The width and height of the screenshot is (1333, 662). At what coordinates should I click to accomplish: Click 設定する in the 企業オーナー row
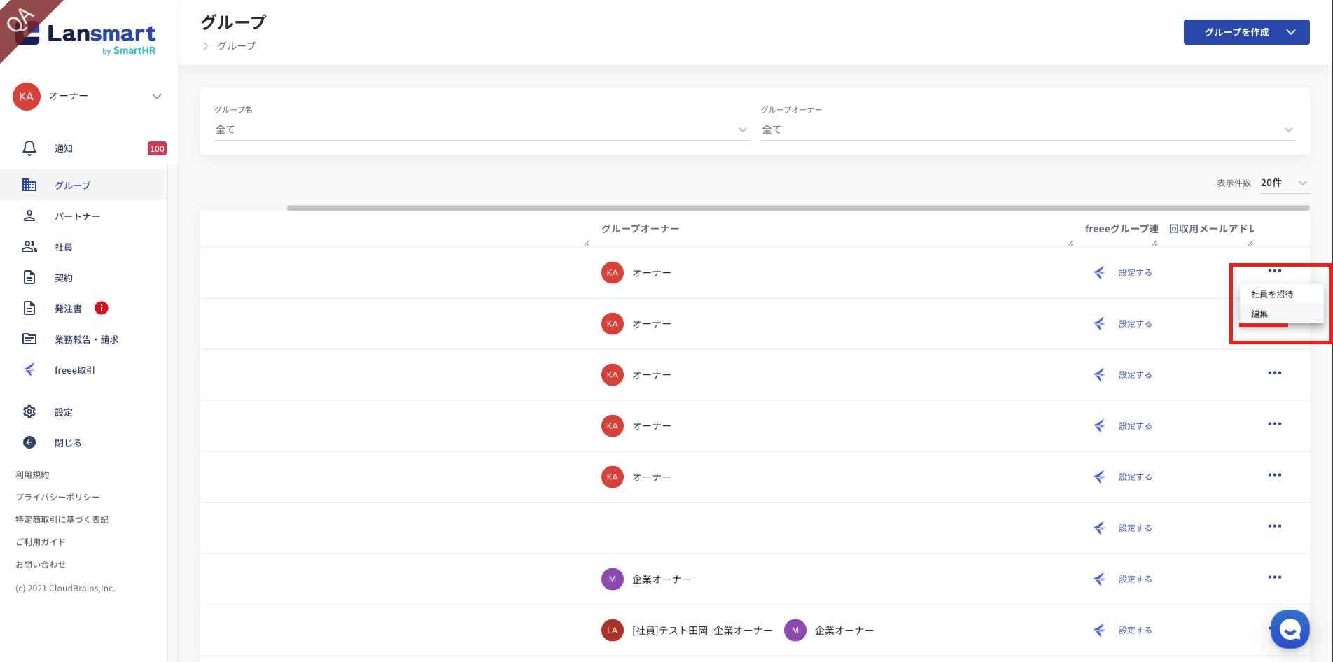[1135, 579]
